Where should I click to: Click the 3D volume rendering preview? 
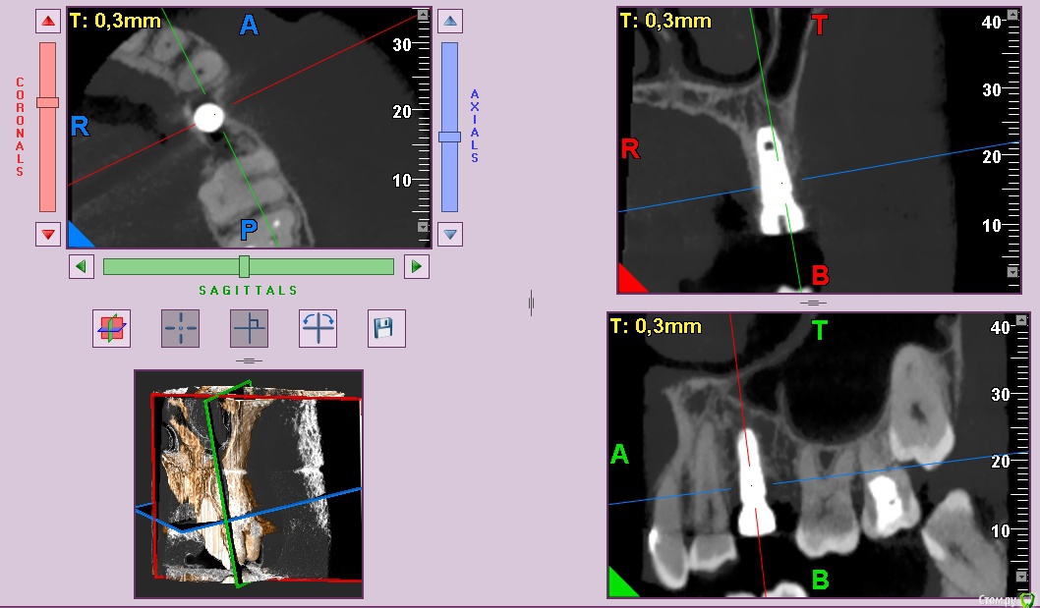[x=249, y=484]
